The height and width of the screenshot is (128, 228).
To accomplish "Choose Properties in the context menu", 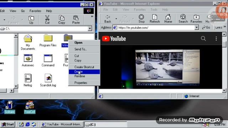I will pyautogui.click(x=84, y=83).
